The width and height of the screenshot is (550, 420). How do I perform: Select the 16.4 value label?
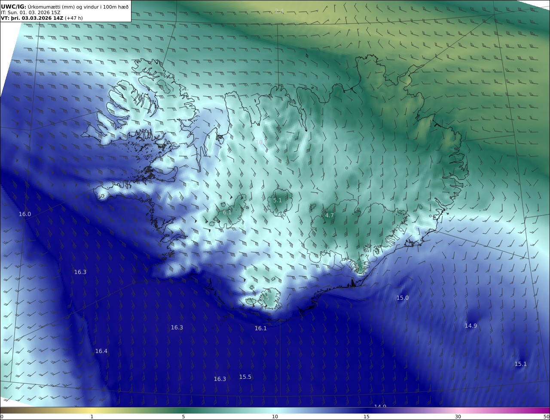101,351
